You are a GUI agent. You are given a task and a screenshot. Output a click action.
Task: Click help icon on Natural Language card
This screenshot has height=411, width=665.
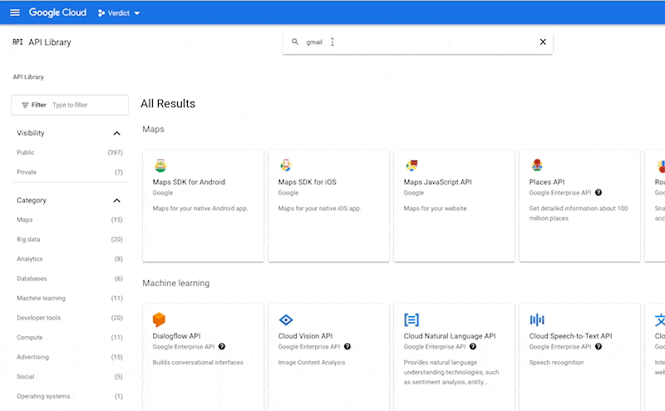pyautogui.click(x=473, y=347)
